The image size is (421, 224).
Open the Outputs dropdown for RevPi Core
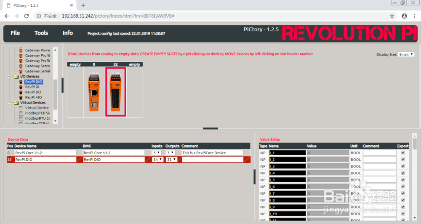click(171, 152)
